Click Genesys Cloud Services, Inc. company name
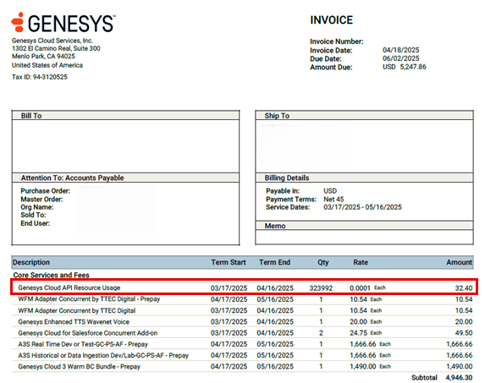 tap(52, 41)
